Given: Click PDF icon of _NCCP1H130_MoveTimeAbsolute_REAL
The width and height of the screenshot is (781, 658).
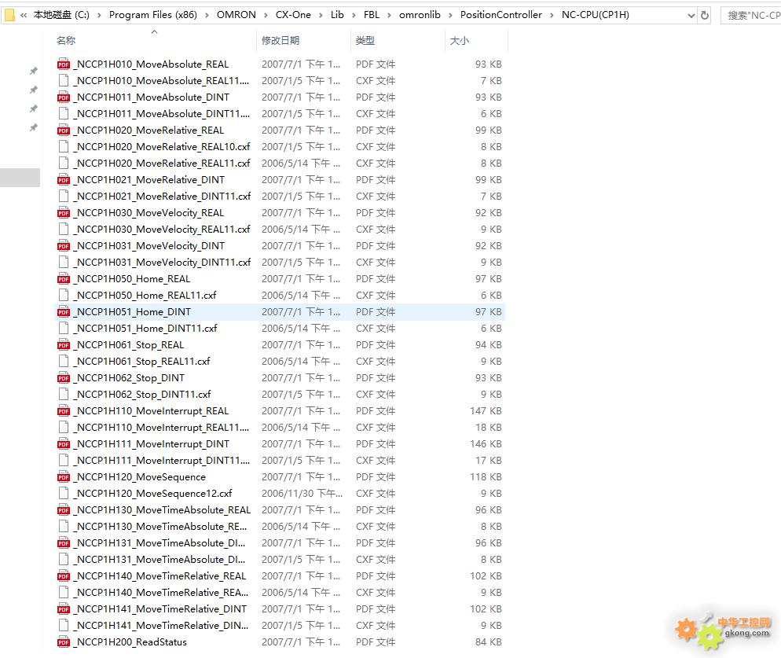Looking at the screenshot, I should tap(64, 510).
